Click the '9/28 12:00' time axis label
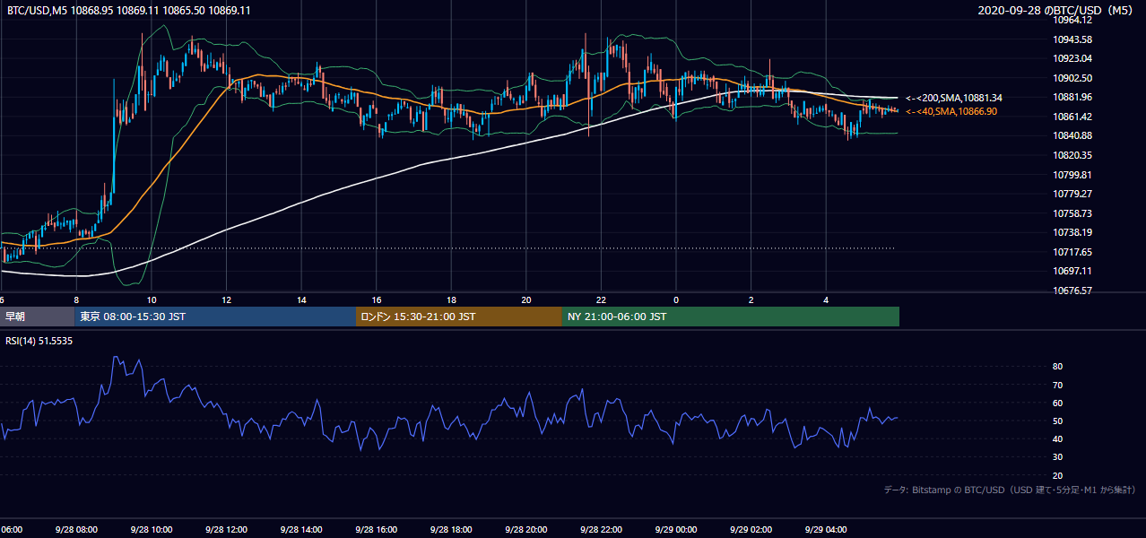Viewport: 1146px width, 538px height. pyautogui.click(x=226, y=530)
